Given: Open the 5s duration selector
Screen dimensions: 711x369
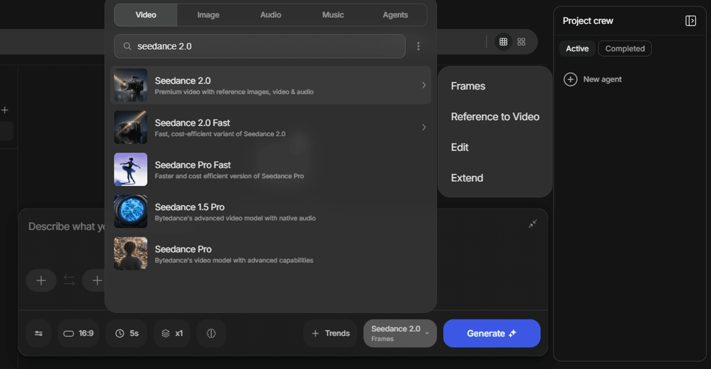Looking at the screenshot, I should 126,334.
